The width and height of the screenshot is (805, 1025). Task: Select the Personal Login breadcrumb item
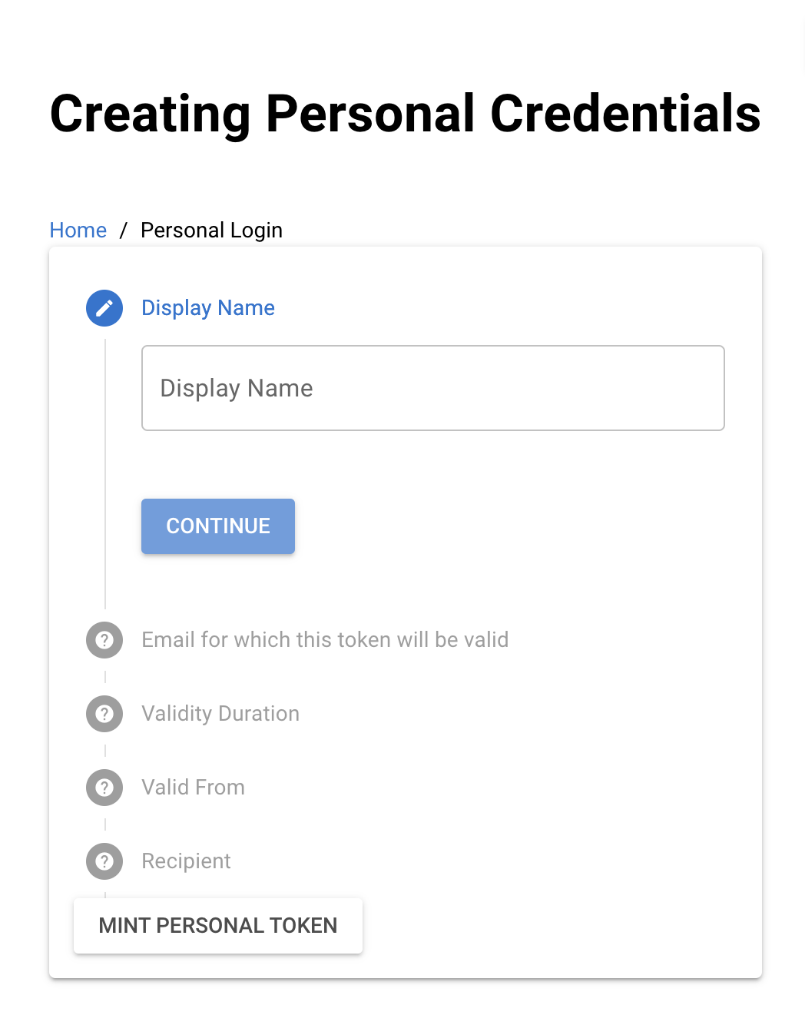point(212,231)
